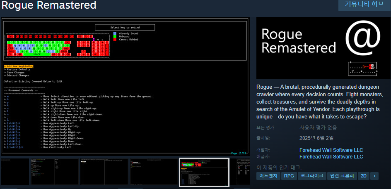Click the "출시일:" label
The width and height of the screenshot is (391, 189).
(263, 138)
